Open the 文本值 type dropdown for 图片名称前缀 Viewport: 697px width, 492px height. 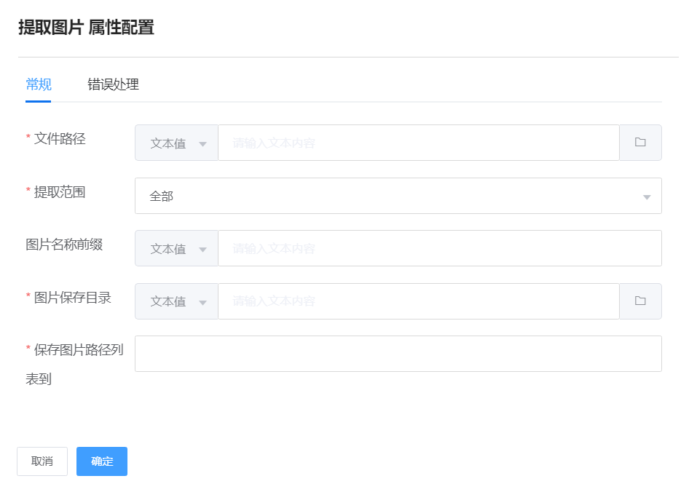click(x=177, y=249)
